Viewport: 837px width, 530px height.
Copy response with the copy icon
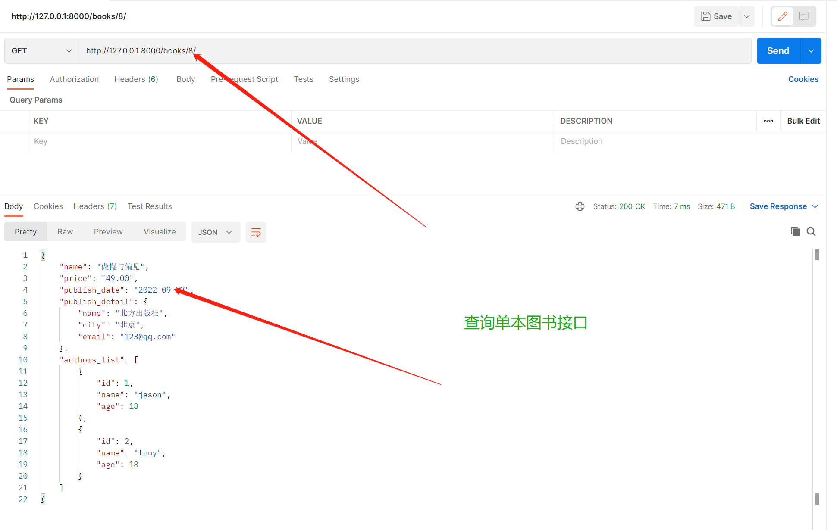[795, 231]
